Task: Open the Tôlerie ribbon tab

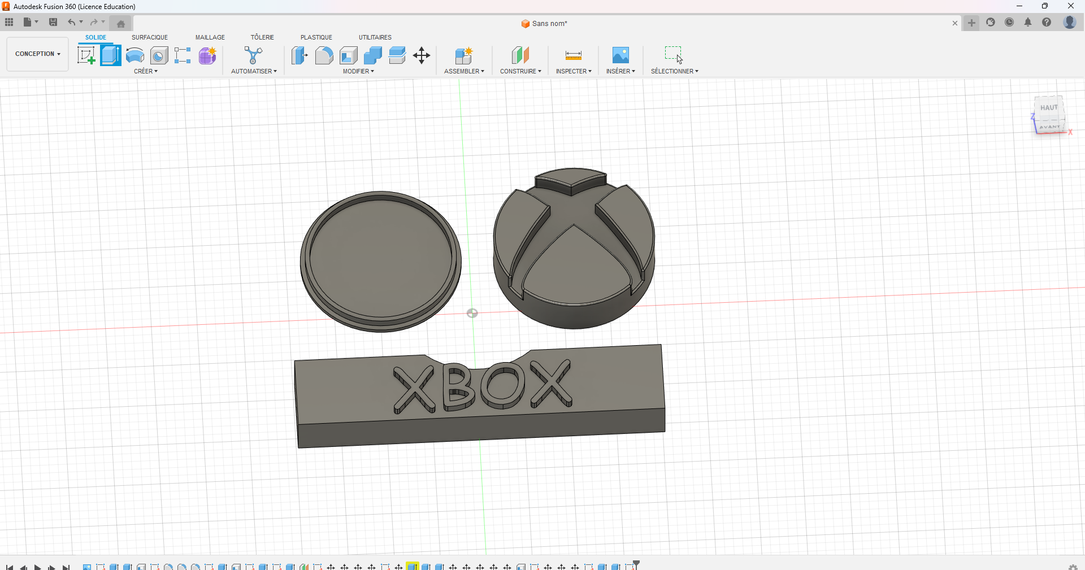Action: point(262,37)
